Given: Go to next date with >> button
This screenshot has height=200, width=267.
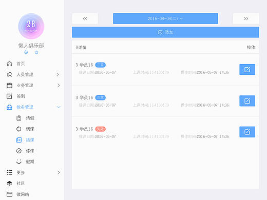Looking at the screenshot, I should pos(246,18).
